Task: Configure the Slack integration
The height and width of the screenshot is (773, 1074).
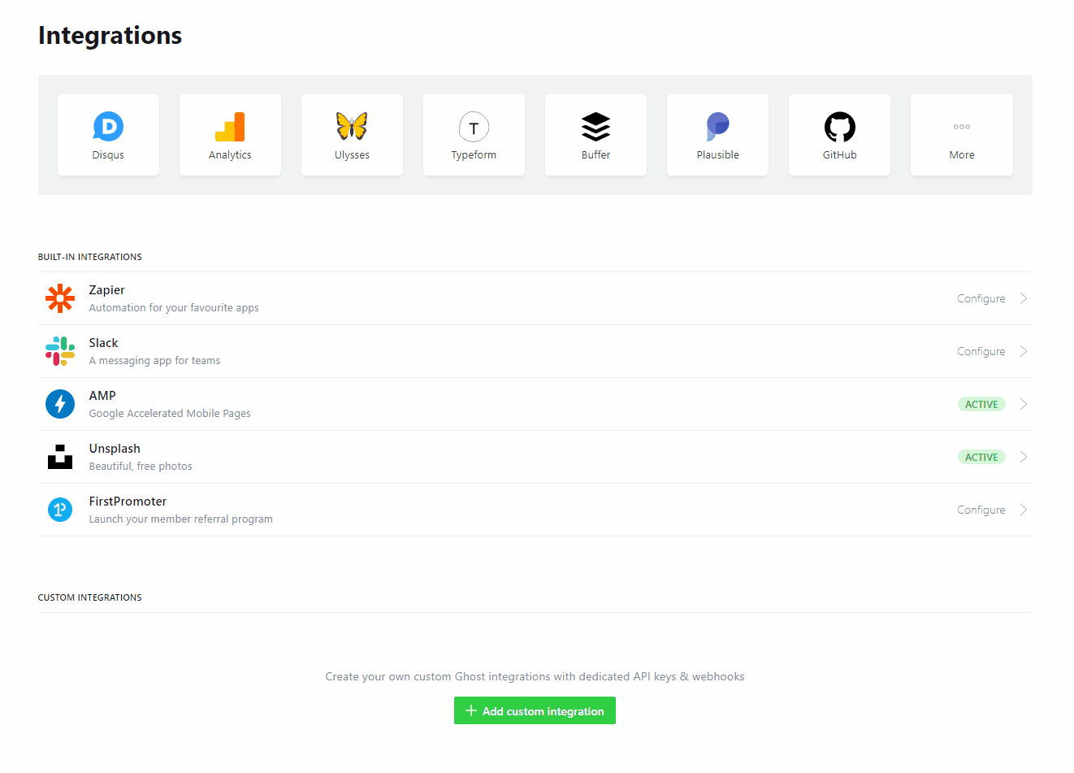Action: [x=980, y=351]
